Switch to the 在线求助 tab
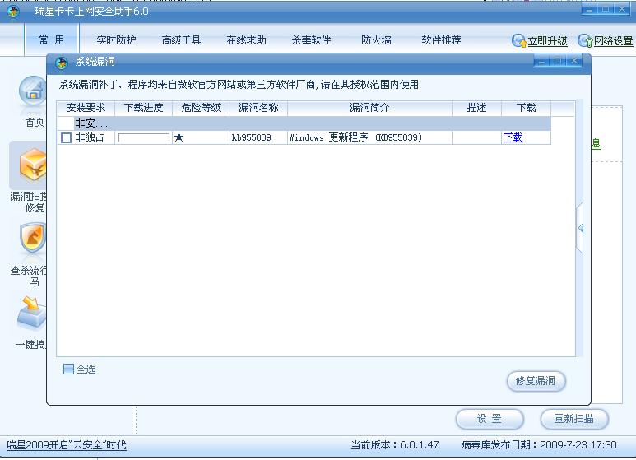The width and height of the screenshot is (636, 460). coord(247,39)
